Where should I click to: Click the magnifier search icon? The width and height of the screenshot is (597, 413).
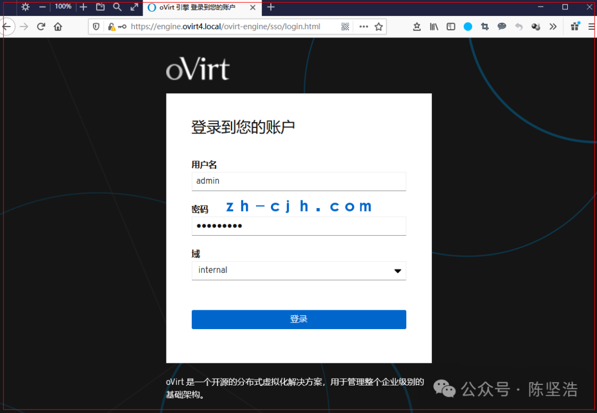pyautogui.click(x=117, y=7)
